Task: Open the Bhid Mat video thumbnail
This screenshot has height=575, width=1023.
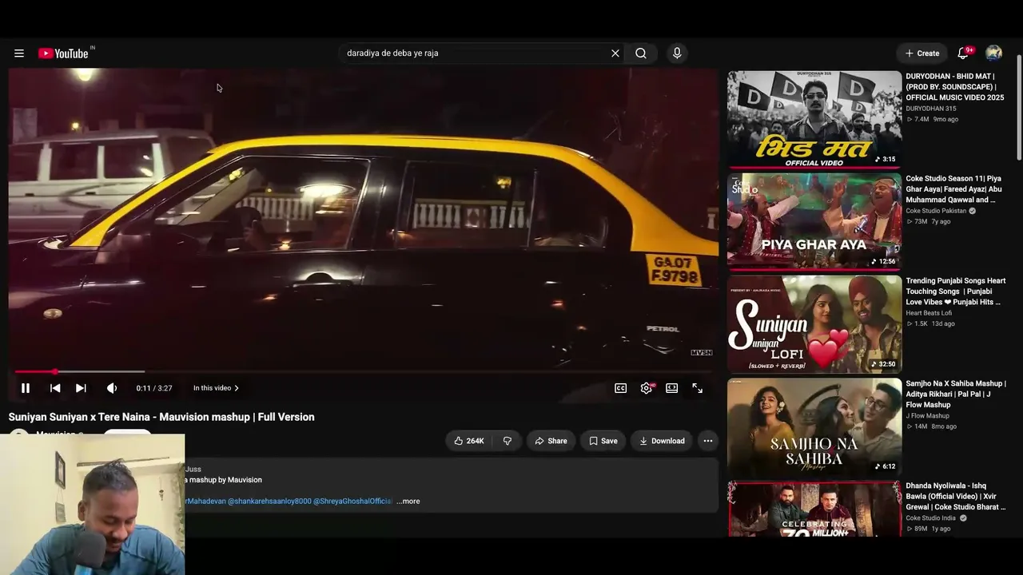Action: tap(814, 119)
